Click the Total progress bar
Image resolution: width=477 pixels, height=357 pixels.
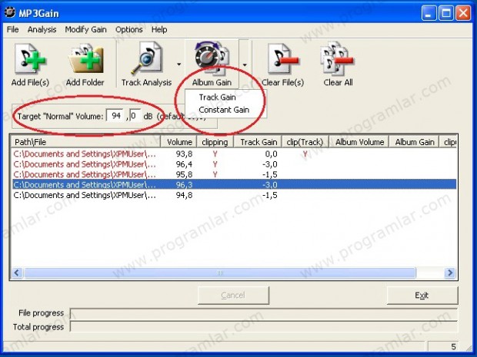coord(263,327)
